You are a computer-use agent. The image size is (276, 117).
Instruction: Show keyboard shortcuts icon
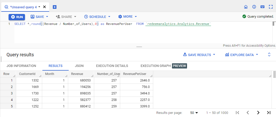tap(262, 7)
